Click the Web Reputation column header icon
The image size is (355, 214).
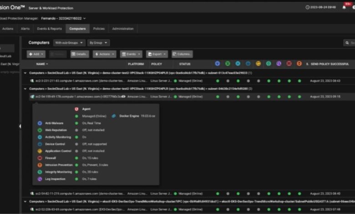(228, 64)
